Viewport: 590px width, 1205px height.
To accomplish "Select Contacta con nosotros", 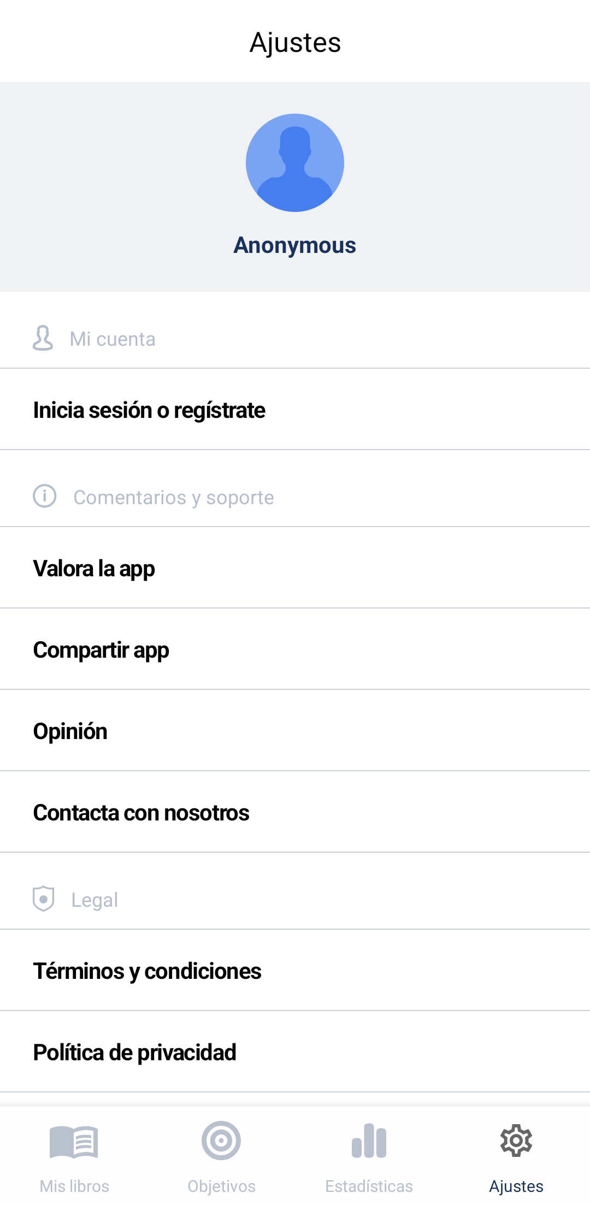I will [x=295, y=812].
